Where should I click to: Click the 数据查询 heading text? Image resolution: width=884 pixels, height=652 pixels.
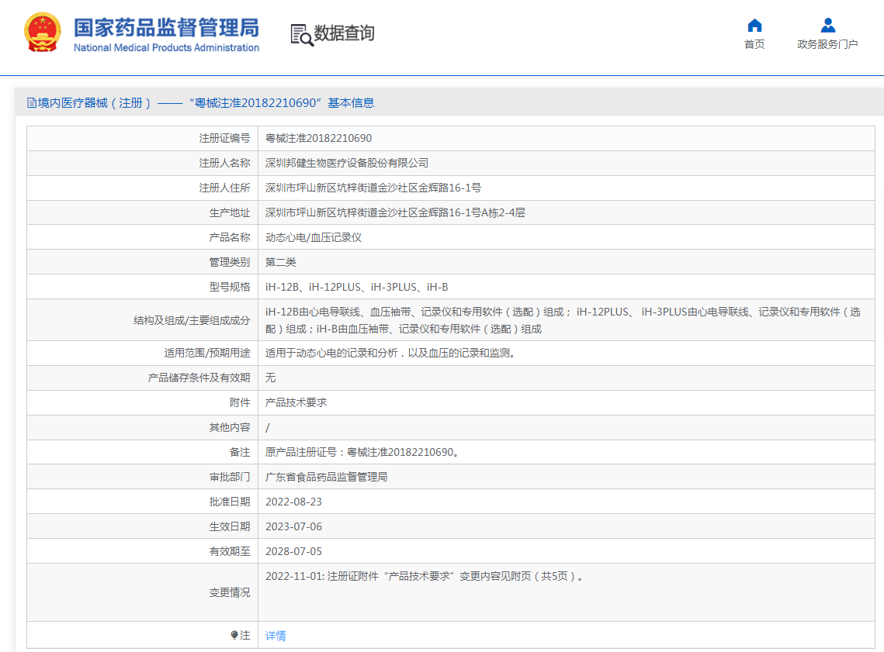(344, 33)
